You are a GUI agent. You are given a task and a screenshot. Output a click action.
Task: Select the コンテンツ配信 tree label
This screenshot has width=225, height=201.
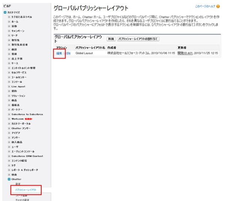[19, 160]
